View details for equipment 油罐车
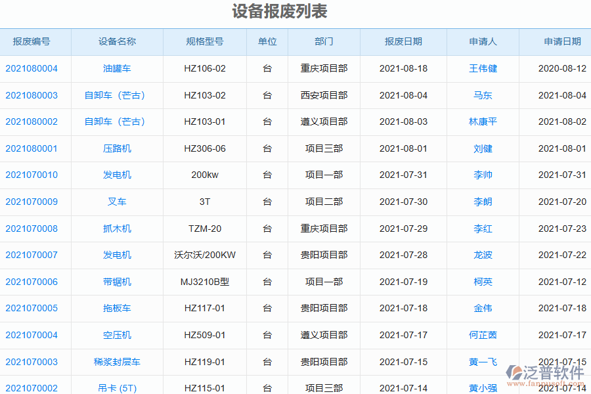This screenshot has height=394, width=591. coord(117,68)
